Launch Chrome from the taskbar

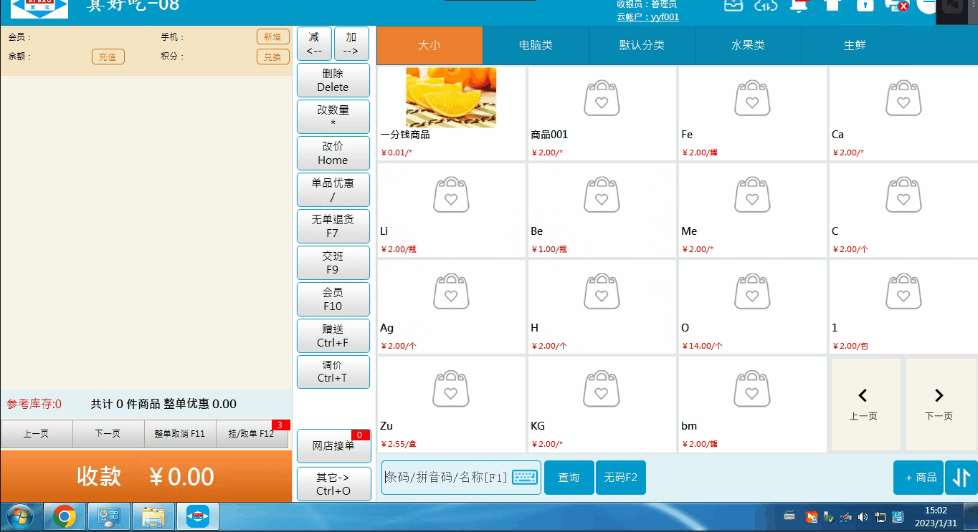tap(65, 516)
